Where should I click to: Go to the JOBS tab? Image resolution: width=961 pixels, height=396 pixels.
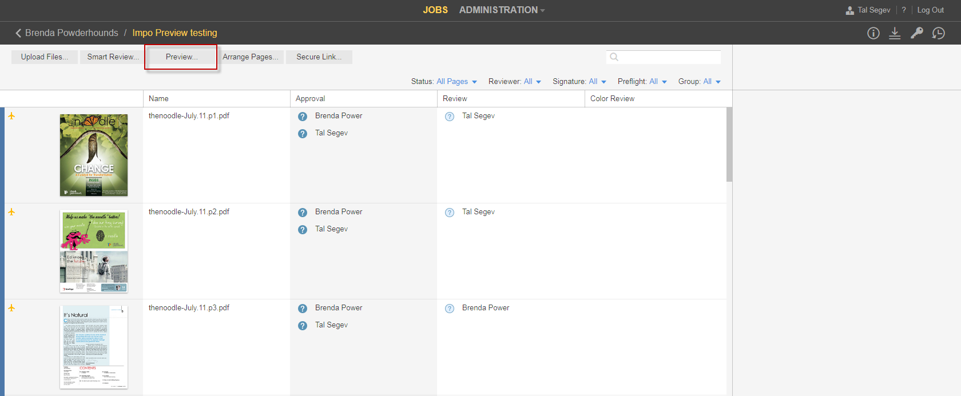(x=435, y=10)
